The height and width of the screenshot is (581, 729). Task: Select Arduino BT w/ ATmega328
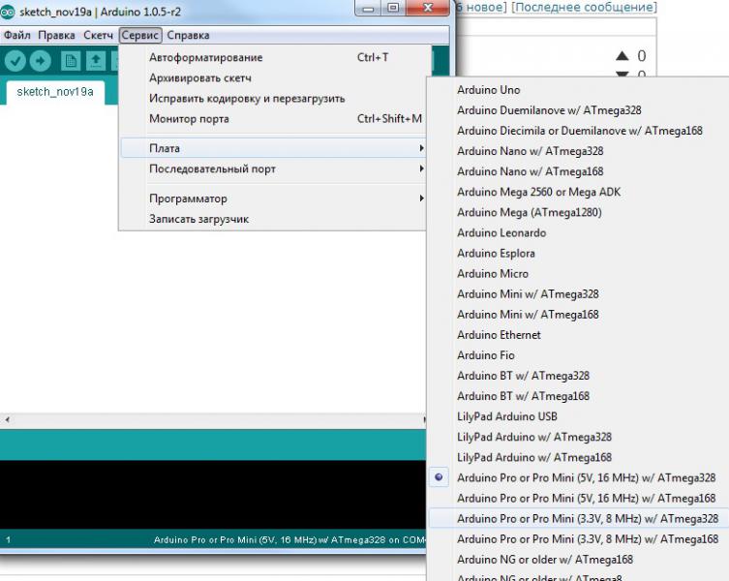point(578,376)
